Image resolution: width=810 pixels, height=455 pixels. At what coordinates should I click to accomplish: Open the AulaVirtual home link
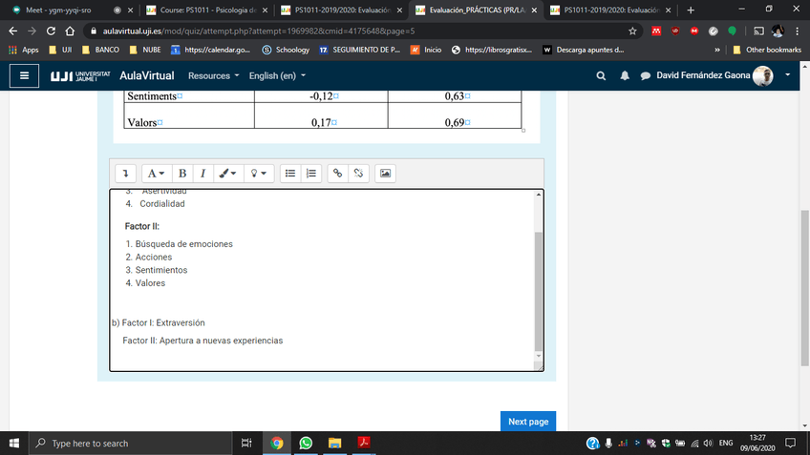click(147, 76)
